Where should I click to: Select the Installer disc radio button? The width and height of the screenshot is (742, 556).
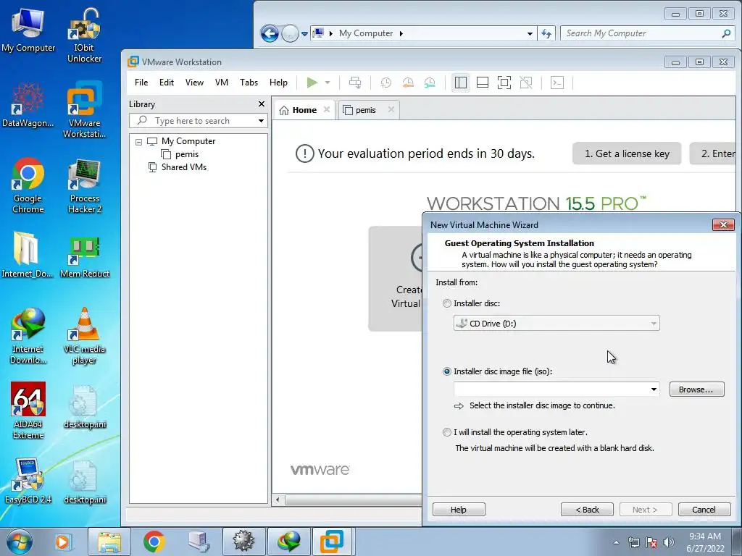pyautogui.click(x=446, y=303)
